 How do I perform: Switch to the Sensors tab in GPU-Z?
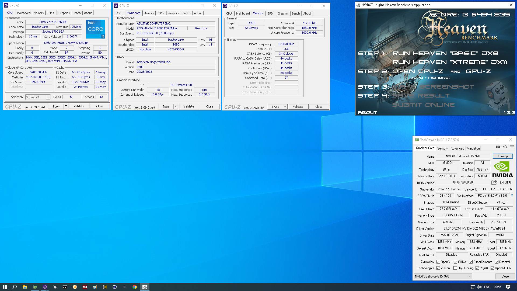pyautogui.click(x=442, y=148)
